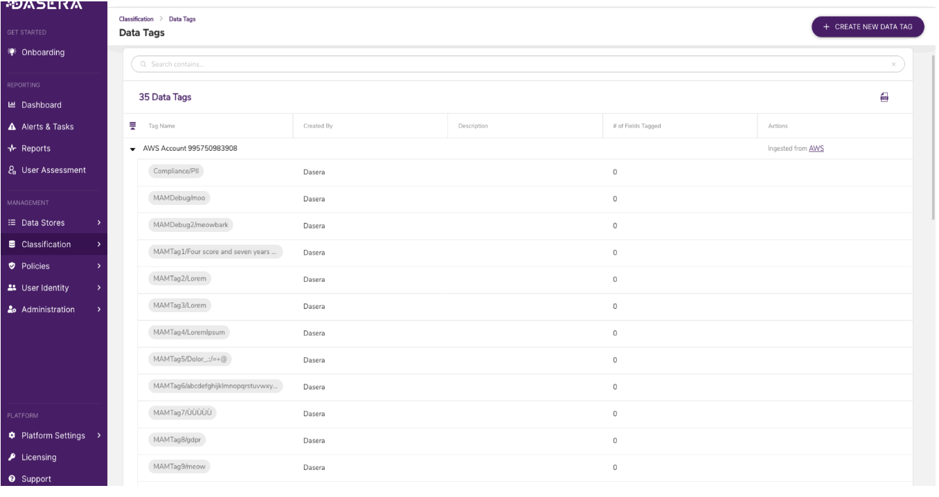This screenshot has height=497, width=939.
Task: Clear the search box with the X
Action: (x=893, y=64)
